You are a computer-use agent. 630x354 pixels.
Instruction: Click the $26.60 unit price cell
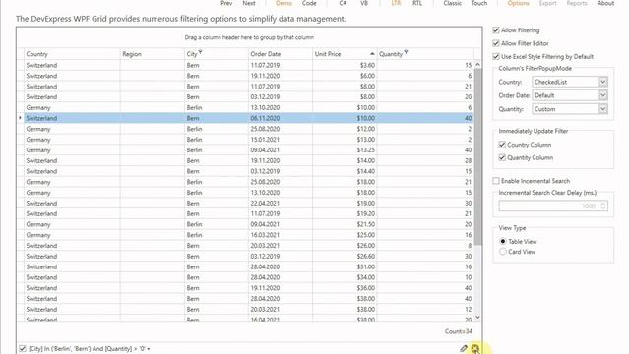tap(345, 256)
